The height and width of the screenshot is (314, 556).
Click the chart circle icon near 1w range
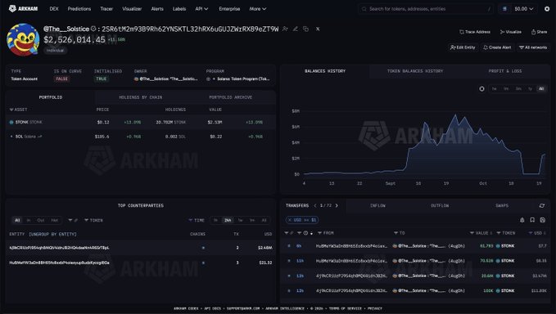pos(481,89)
